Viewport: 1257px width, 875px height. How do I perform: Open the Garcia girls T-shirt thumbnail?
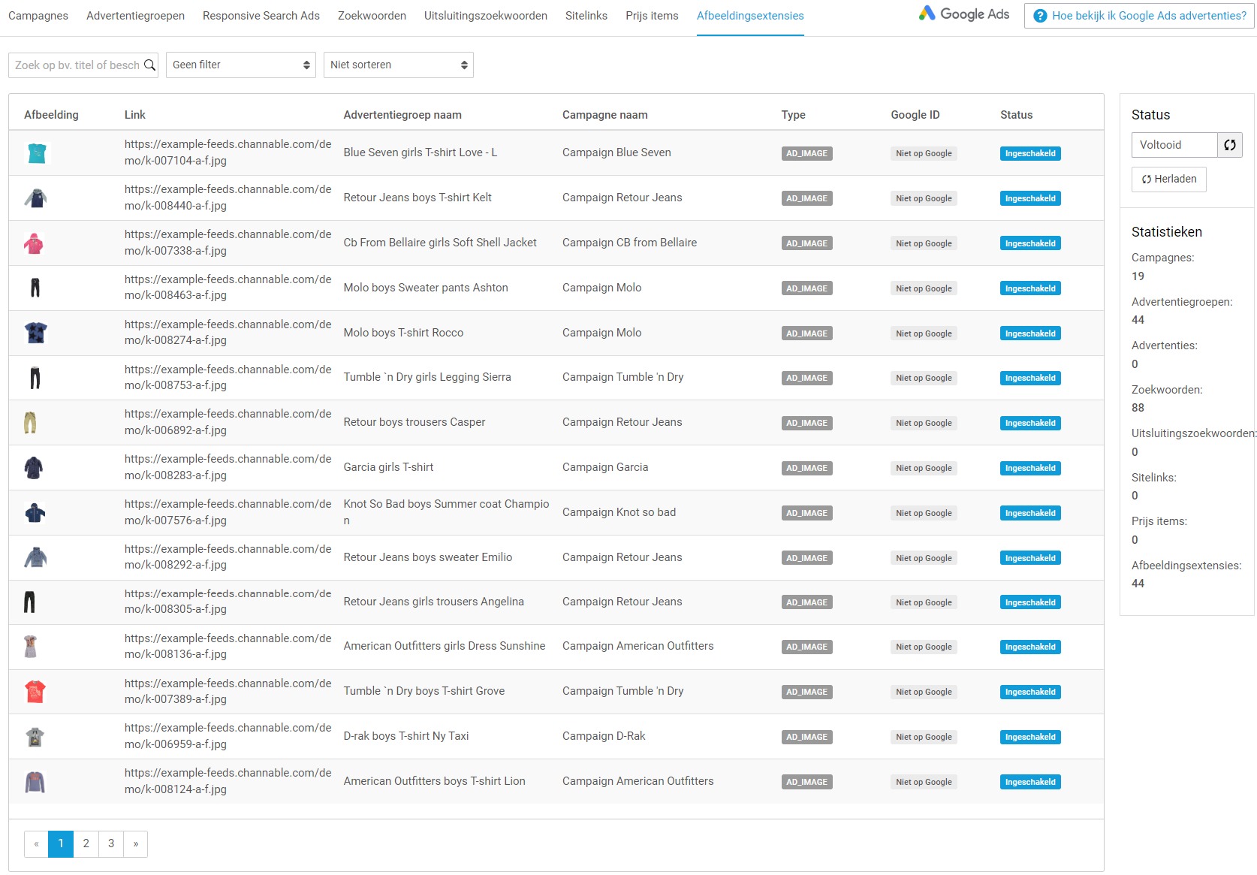click(x=33, y=468)
